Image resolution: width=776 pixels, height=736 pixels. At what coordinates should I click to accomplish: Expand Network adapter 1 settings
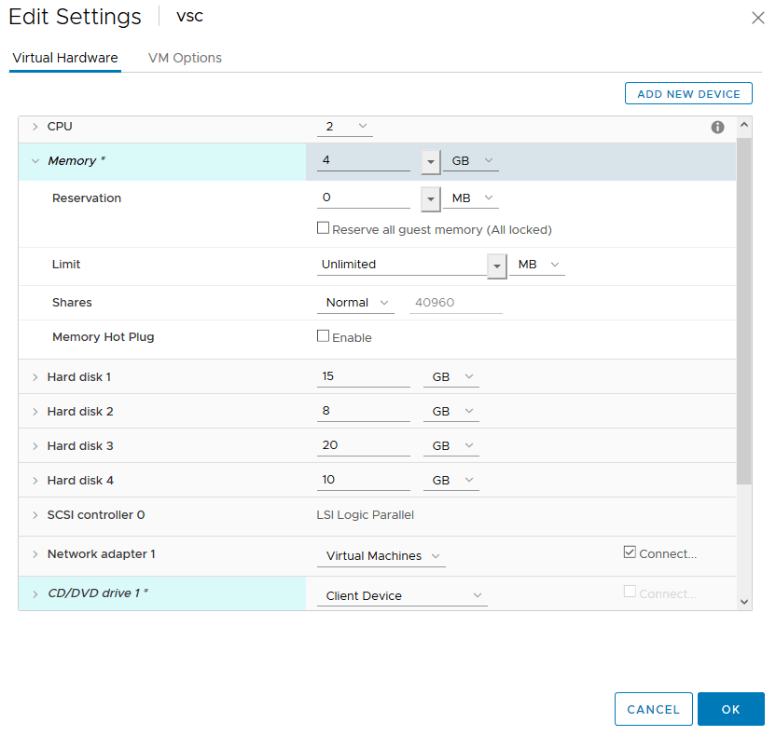coord(35,554)
